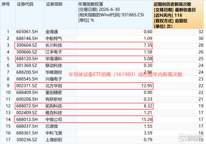Select new-high count 32 for 金海通
The image size is (206, 144).
point(201,32)
